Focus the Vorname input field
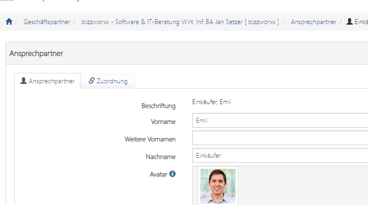Screen dimensions: 368x205 pyautogui.click(x=280, y=121)
